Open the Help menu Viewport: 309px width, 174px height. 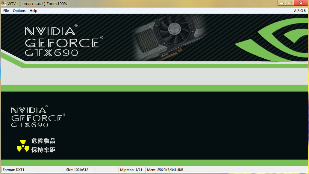33,11
